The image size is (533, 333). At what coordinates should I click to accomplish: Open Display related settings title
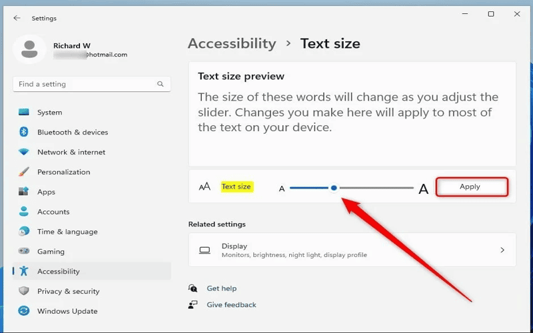(x=235, y=246)
